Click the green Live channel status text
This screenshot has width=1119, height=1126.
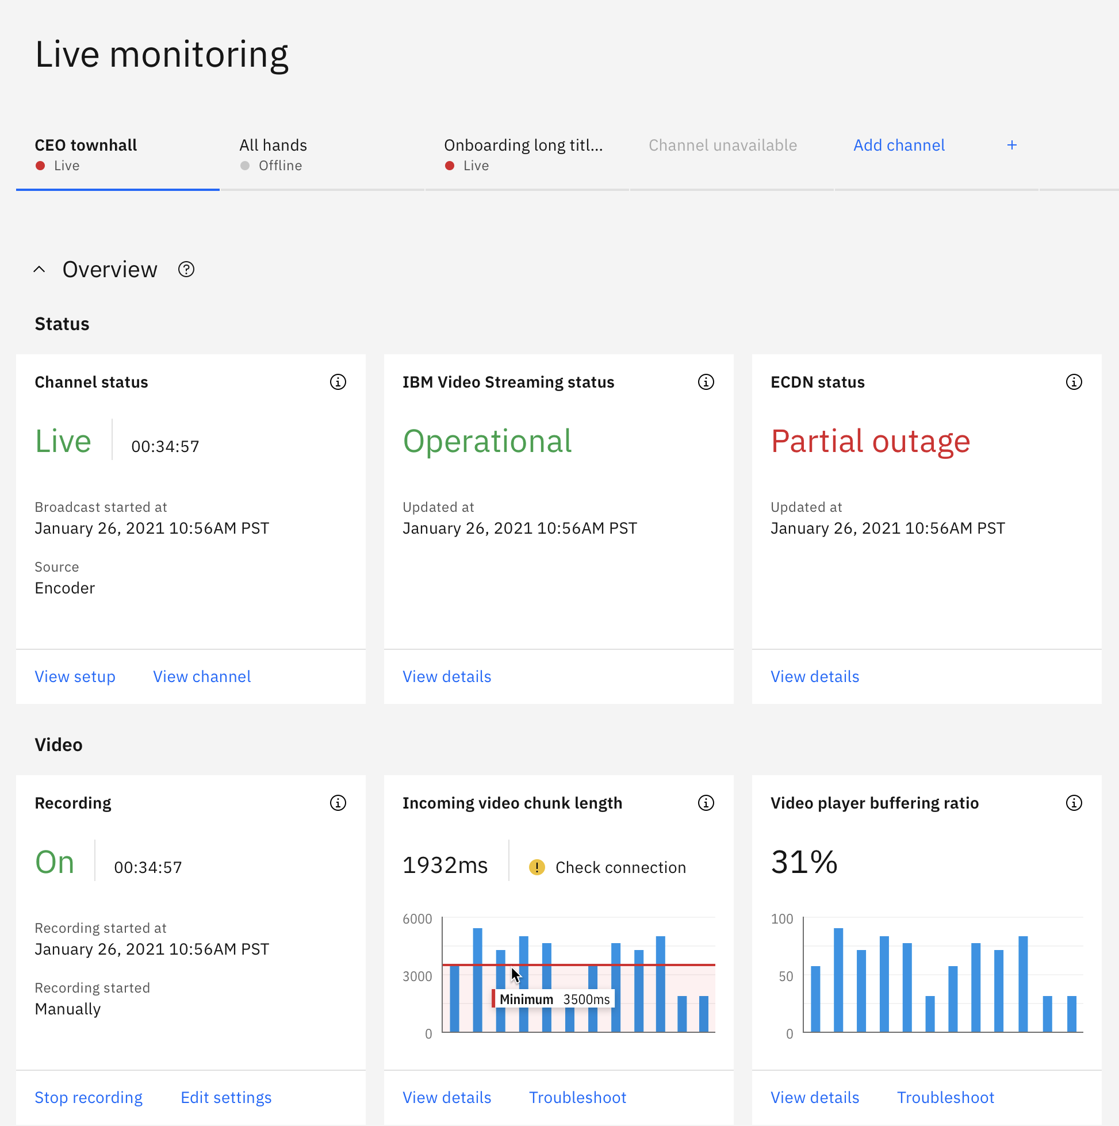[63, 441]
